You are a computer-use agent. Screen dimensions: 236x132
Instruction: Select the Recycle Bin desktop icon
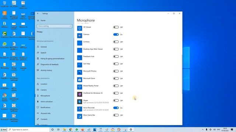(x=4, y=4)
